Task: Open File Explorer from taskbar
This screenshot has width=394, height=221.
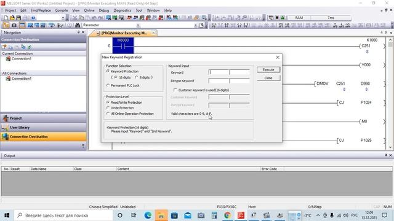Action: 161,215
